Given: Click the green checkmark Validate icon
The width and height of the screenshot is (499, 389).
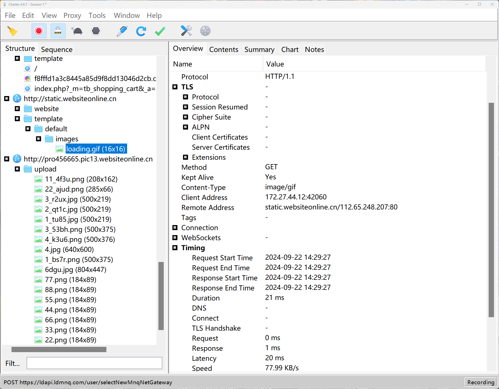Looking at the screenshot, I should (x=160, y=31).
